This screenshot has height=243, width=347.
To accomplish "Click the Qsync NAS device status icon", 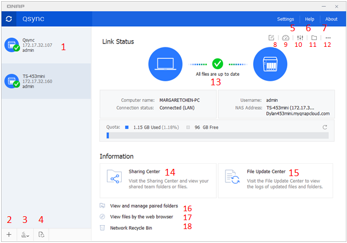I will click(12, 45).
